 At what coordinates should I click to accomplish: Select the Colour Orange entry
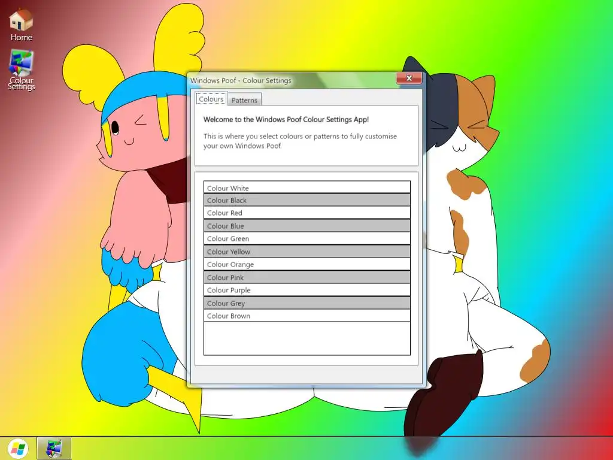[307, 264]
